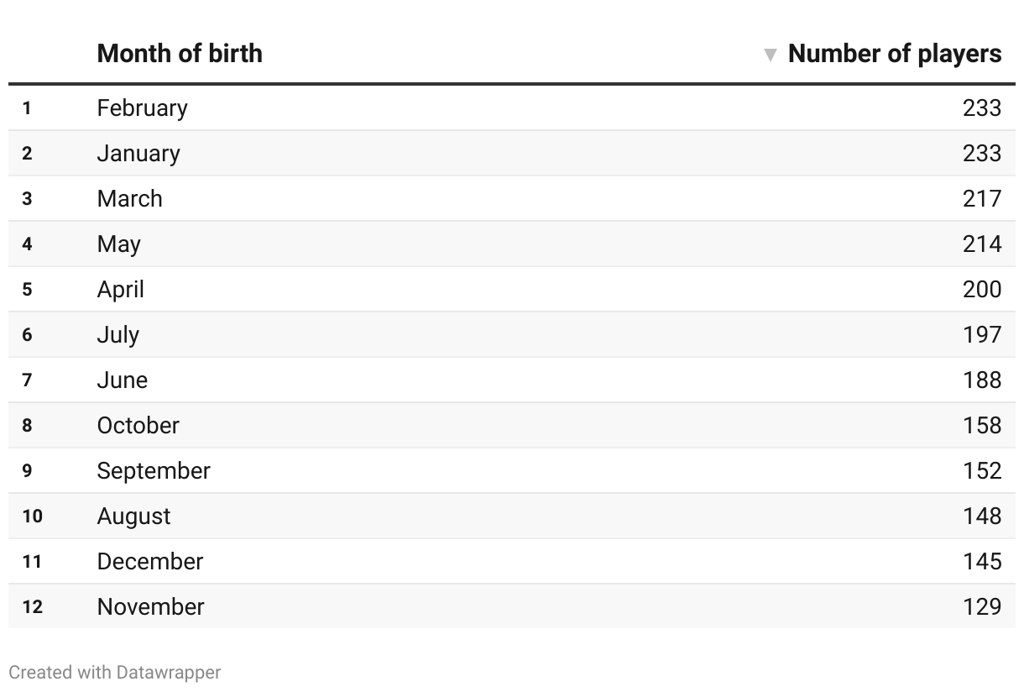Click the sort arrow beside Number of players

(x=770, y=55)
